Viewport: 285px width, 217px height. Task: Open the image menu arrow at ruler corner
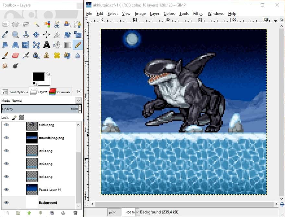(x=87, y=19)
